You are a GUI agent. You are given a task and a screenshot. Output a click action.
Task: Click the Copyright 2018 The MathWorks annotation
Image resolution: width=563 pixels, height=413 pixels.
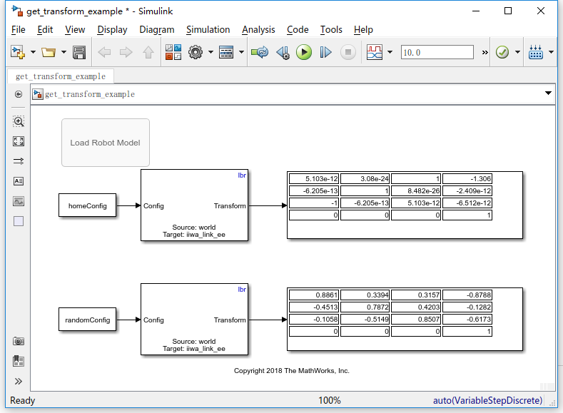292,371
